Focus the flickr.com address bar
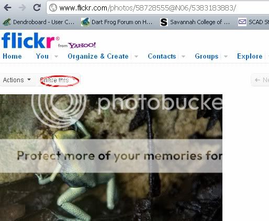Screen dimensions: 269x221 (158, 8)
